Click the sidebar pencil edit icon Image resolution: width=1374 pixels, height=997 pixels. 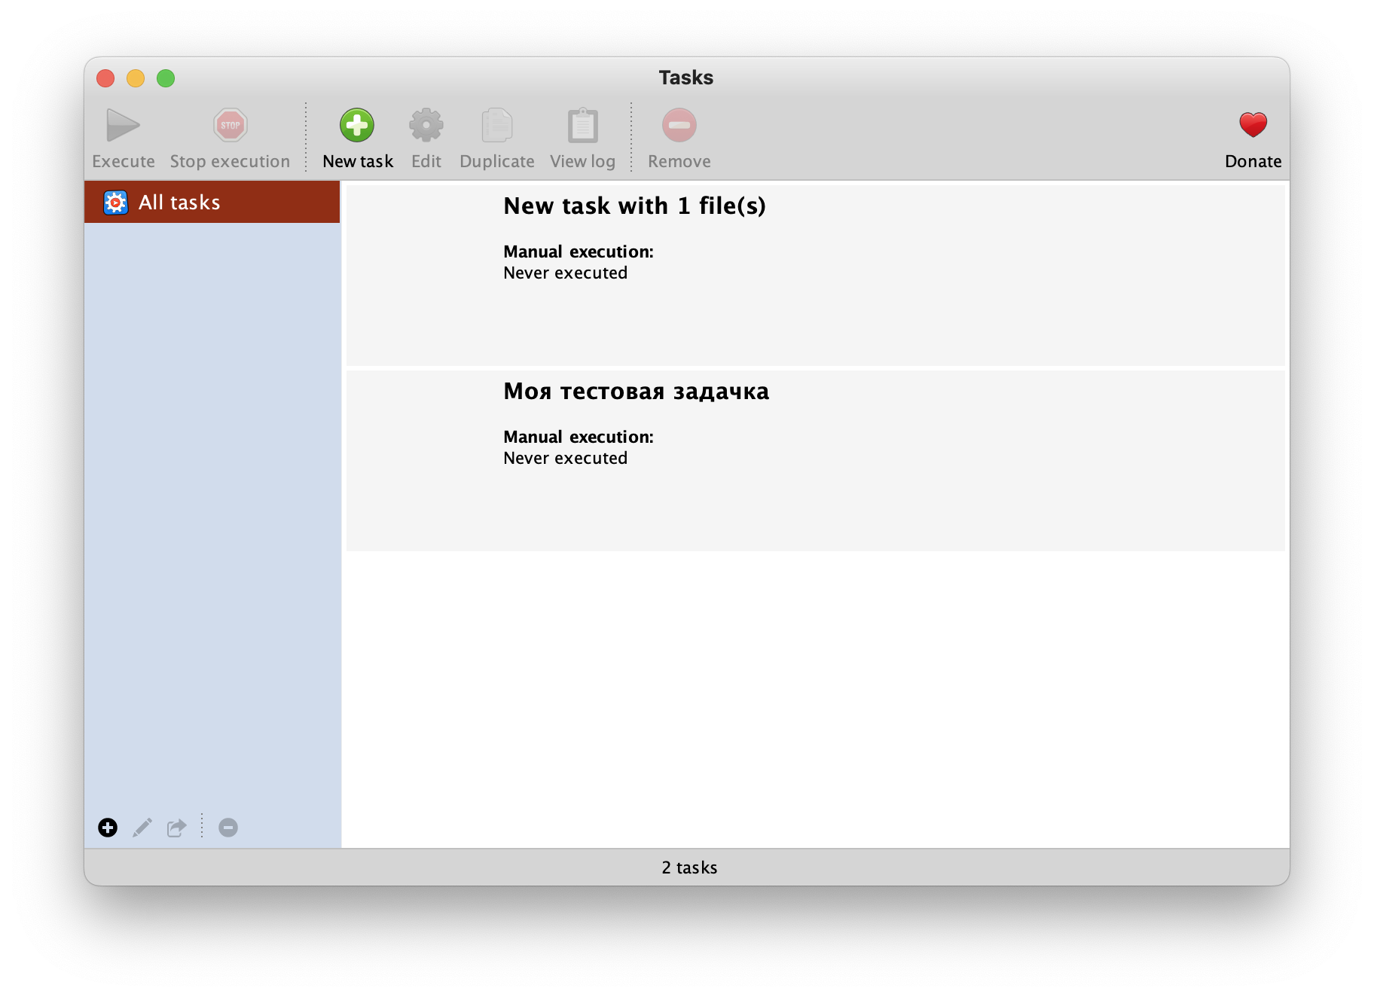(142, 828)
